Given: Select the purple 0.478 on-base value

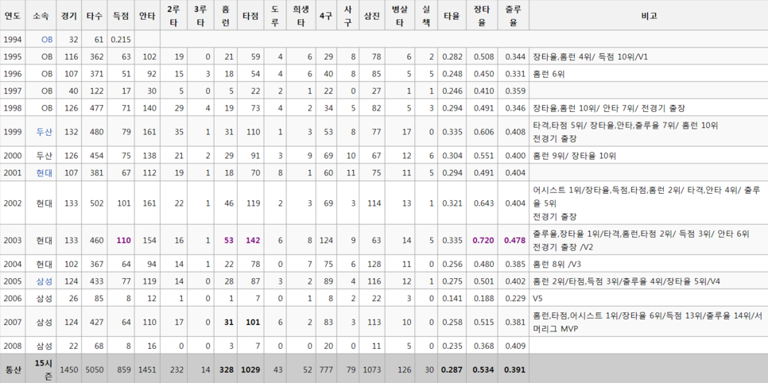Looking at the screenshot, I should 514,241.
